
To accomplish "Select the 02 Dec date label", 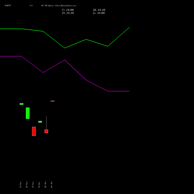I will (x=45, y=185).
